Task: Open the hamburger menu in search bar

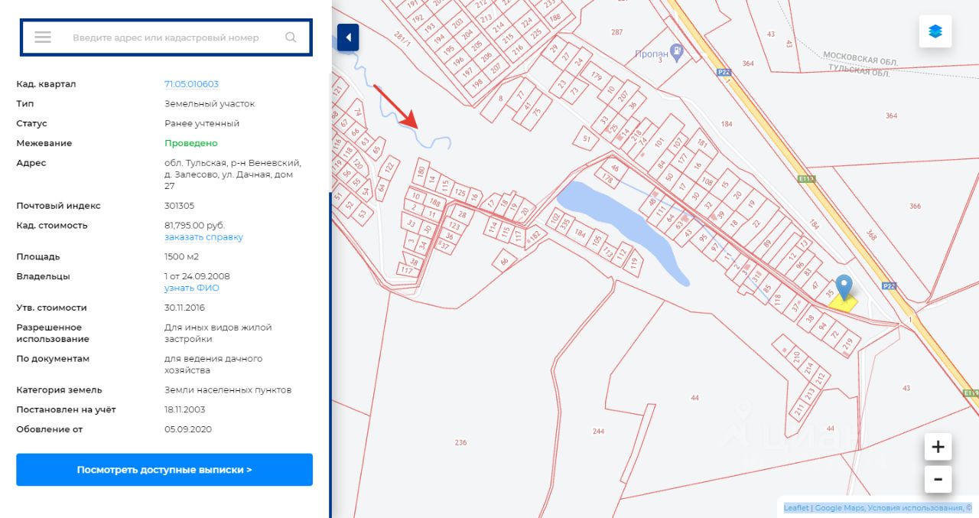Action: tap(43, 37)
